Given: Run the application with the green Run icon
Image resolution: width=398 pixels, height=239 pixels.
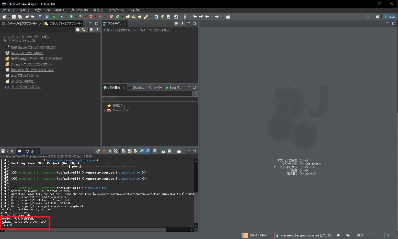Looking at the screenshot, I should [x=71, y=17].
